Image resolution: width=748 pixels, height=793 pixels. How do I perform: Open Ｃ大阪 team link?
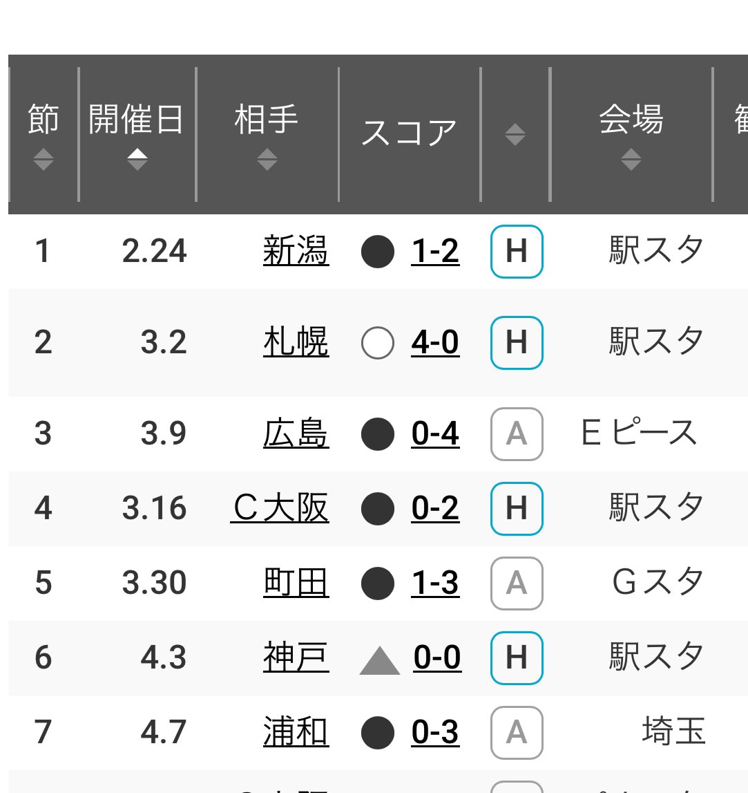coord(280,509)
